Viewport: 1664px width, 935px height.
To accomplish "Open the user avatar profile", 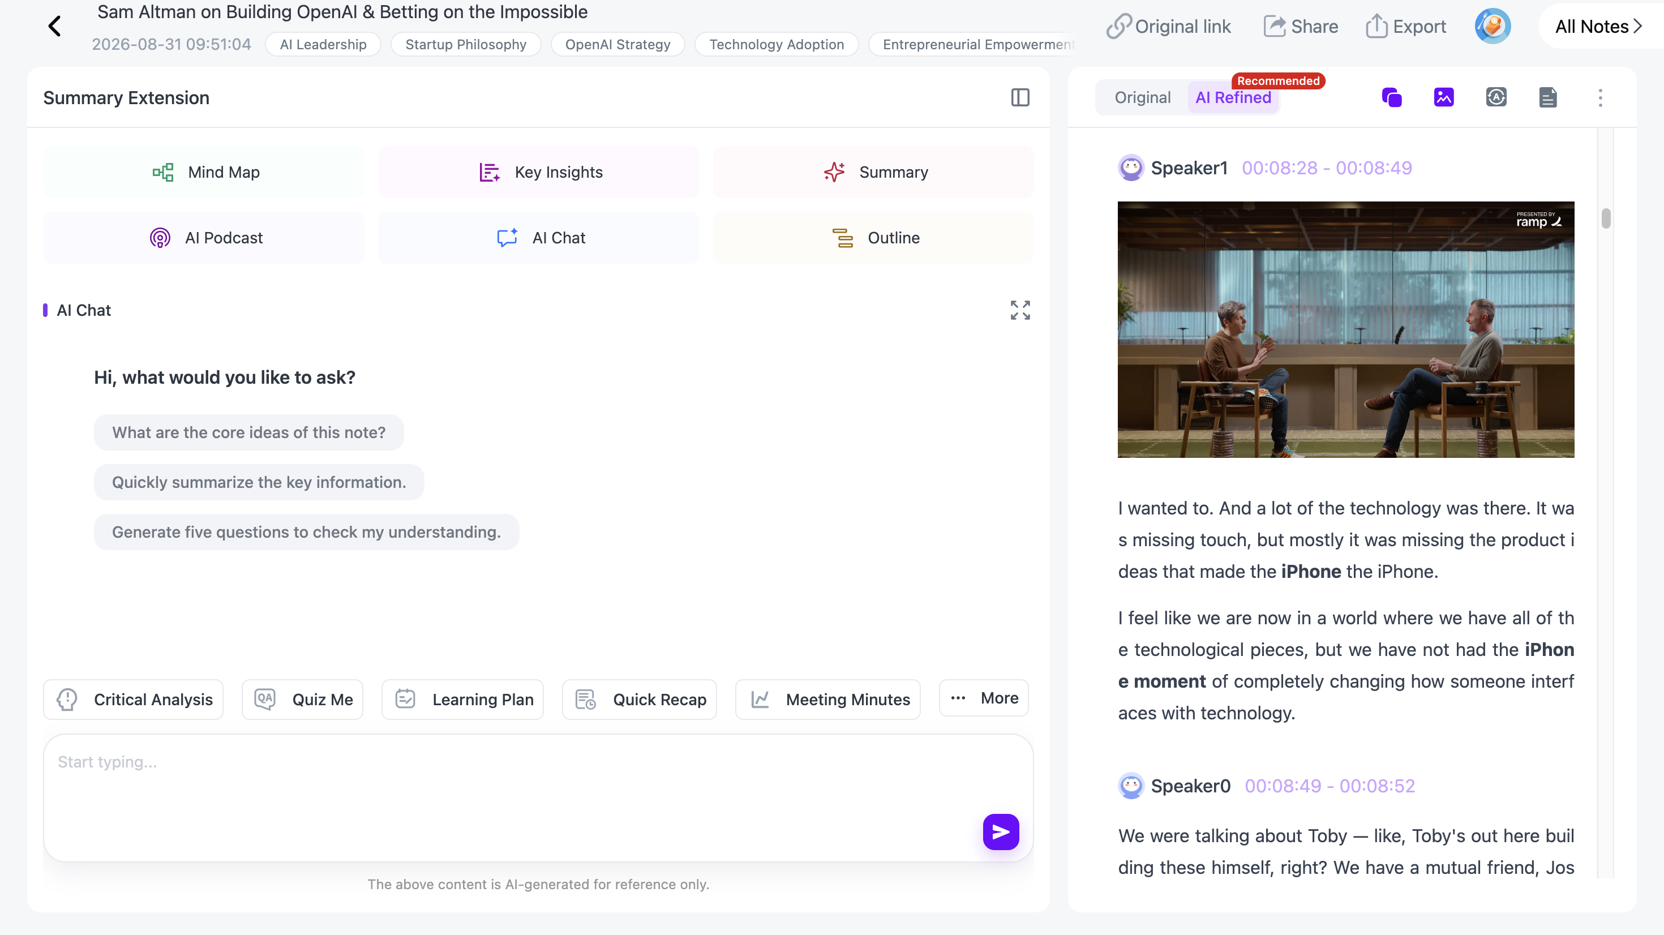I will click(x=1492, y=27).
